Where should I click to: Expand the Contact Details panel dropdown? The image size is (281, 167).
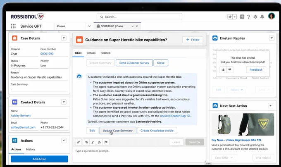(64, 102)
